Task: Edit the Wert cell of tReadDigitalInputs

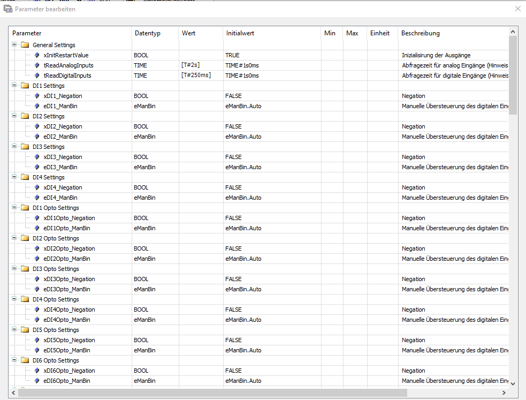Action: (201, 76)
